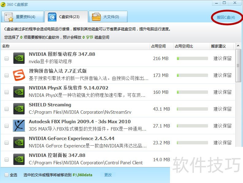Click the blue C disk icon on C盘软件 tab
The height and width of the screenshot is (183, 243).
tap(52, 17)
